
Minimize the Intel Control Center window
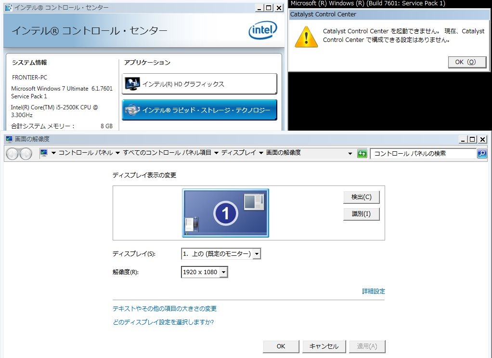[x=259, y=8]
